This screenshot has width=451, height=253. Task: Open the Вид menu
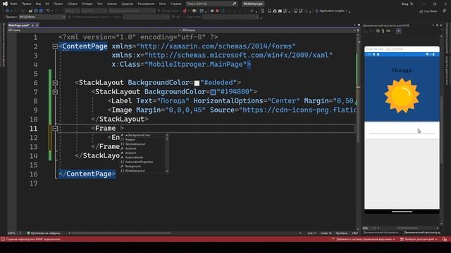pyautogui.click(x=38, y=4)
